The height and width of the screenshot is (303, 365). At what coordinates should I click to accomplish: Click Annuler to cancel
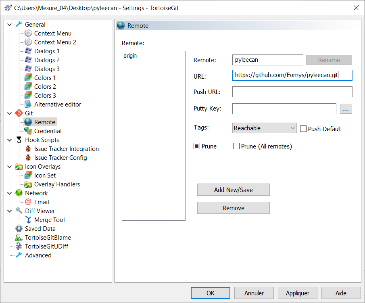click(x=254, y=293)
